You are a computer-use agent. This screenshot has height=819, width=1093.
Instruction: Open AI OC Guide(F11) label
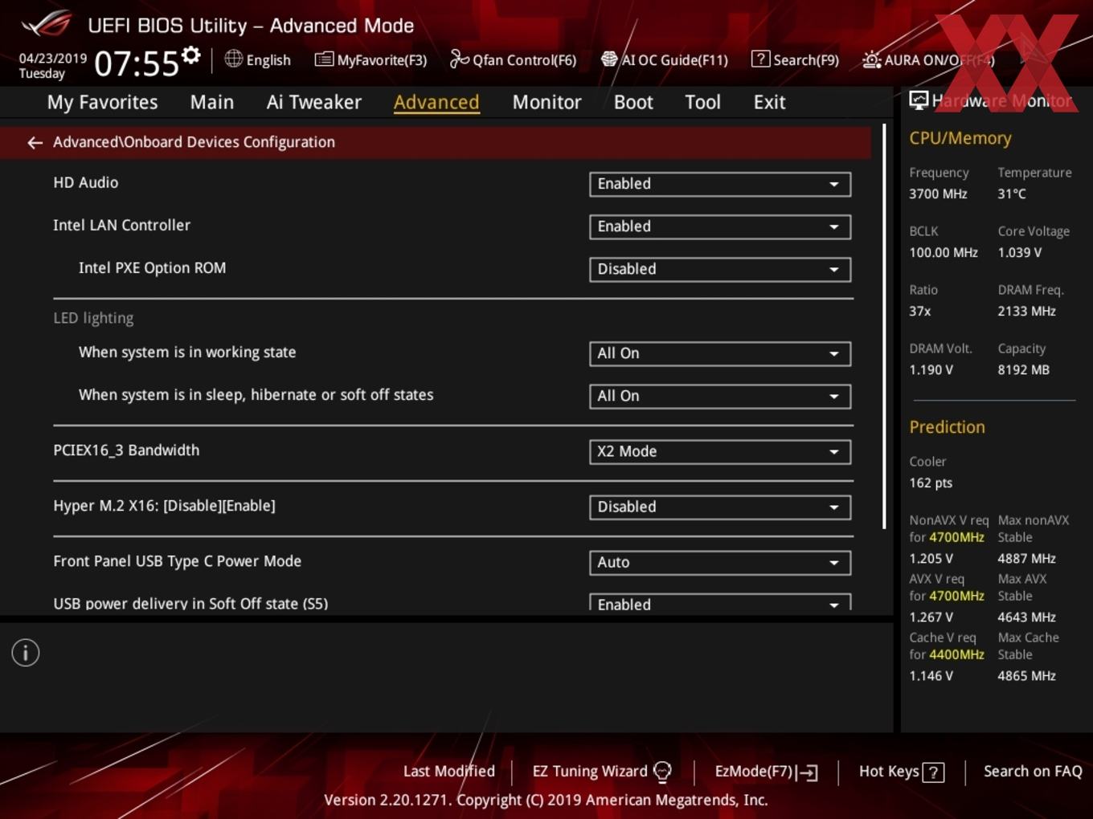pos(674,60)
